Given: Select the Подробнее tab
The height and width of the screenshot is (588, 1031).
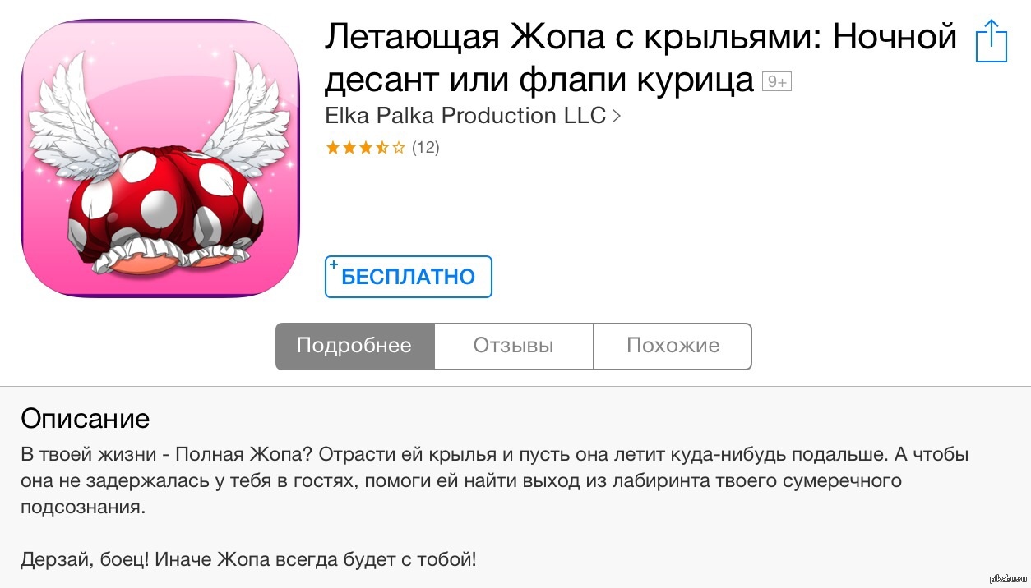Looking at the screenshot, I should 354,346.
